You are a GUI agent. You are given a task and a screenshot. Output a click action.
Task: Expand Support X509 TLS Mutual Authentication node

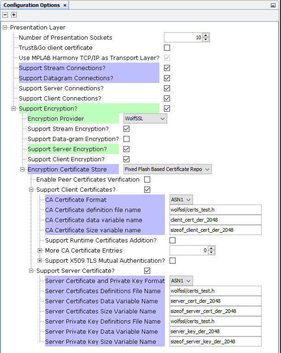coord(40,260)
